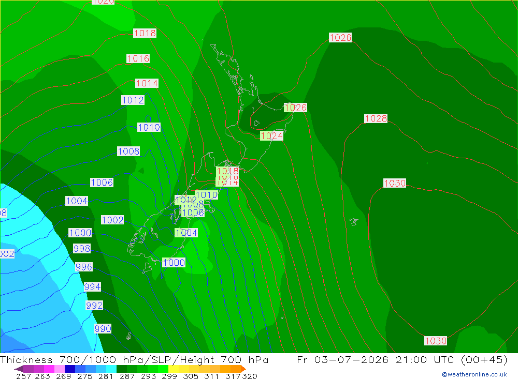This screenshot has height=379, width=518.
Task: Click the cyan legend swatch
Action: pyautogui.click(x=111, y=369)
